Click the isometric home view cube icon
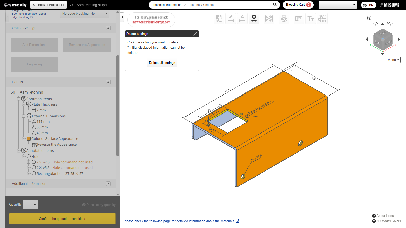Image resolution: width=406 pixels, height=228 pixels. [369, 18]
